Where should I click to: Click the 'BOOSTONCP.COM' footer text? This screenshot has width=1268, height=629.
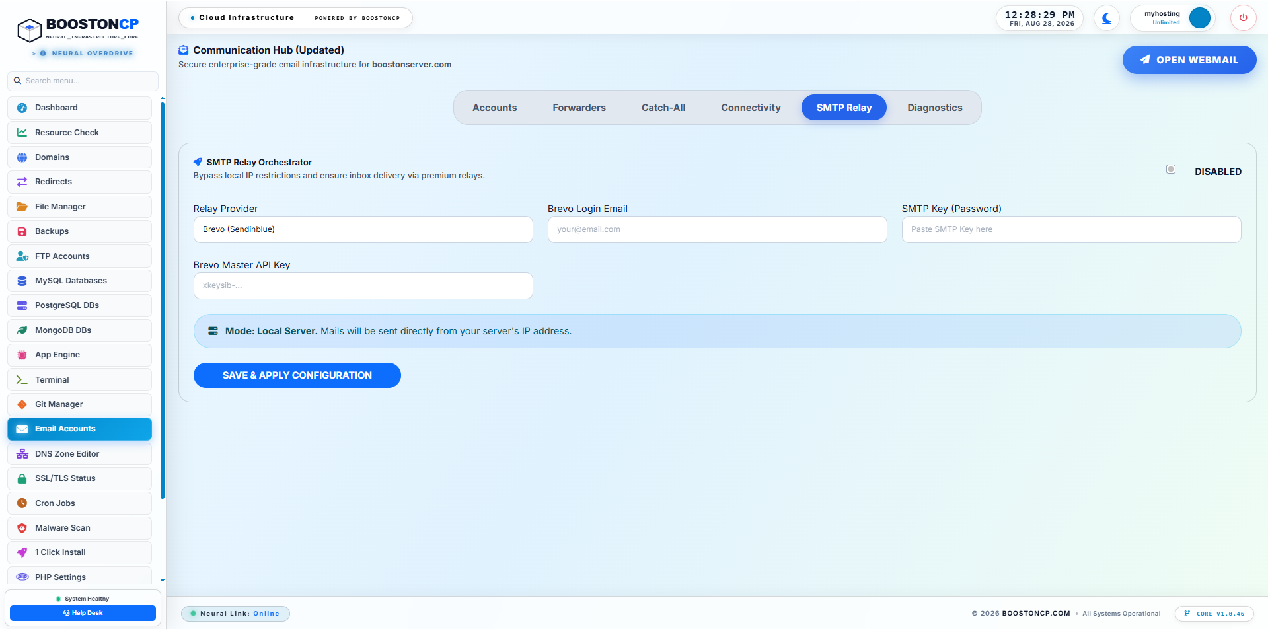[1036, 614]
